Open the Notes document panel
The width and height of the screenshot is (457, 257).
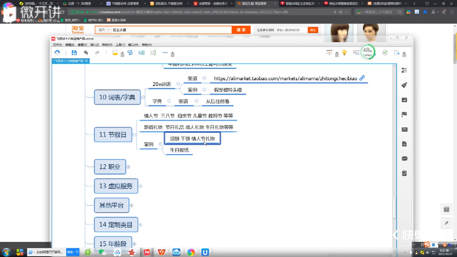click(404, 144)
